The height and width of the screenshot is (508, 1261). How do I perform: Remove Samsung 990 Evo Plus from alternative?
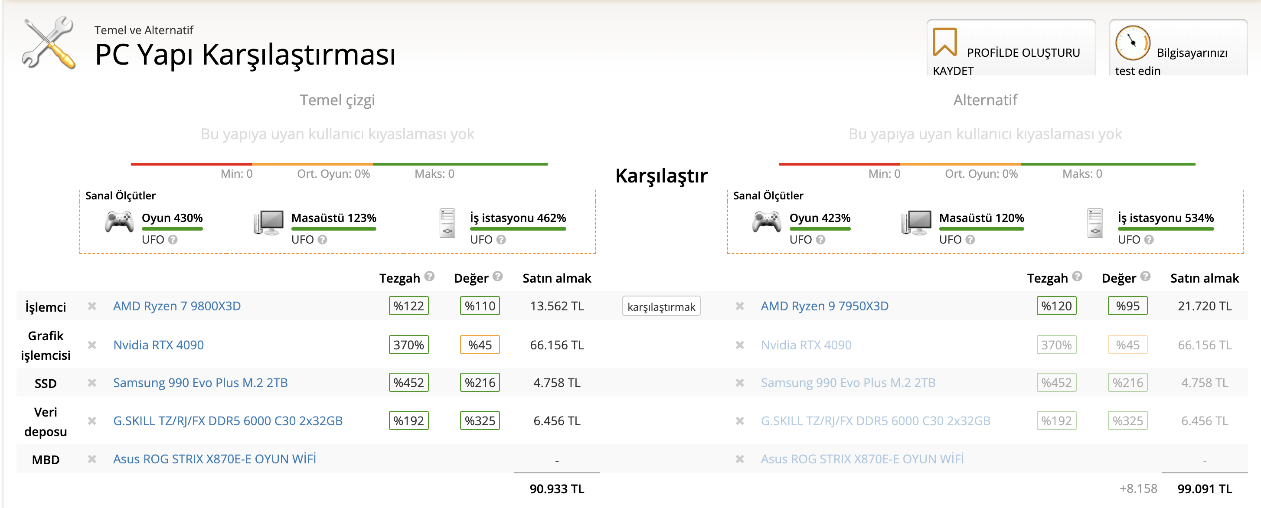click(740, 383)
